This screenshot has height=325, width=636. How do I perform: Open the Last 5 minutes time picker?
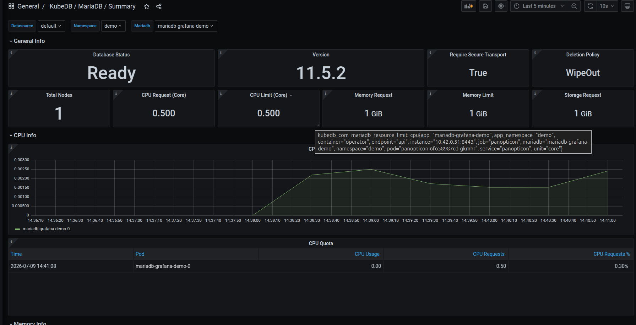click(539, 6)
